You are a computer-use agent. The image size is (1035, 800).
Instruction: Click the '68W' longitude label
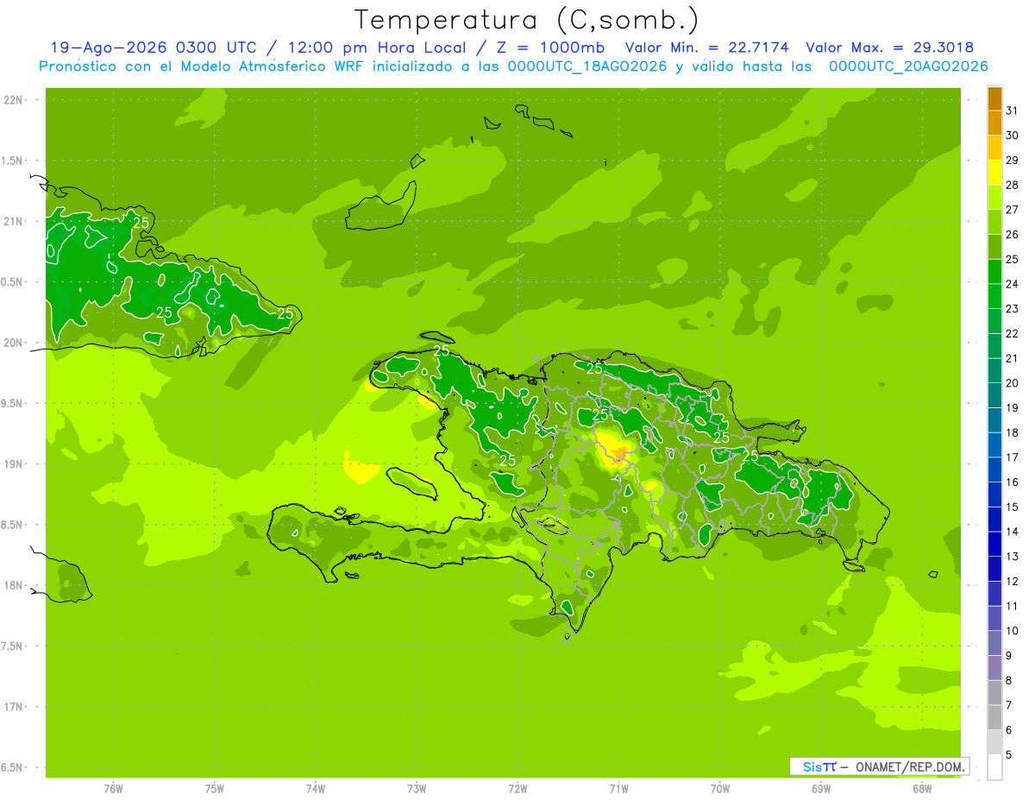click(x=922, y=789)
